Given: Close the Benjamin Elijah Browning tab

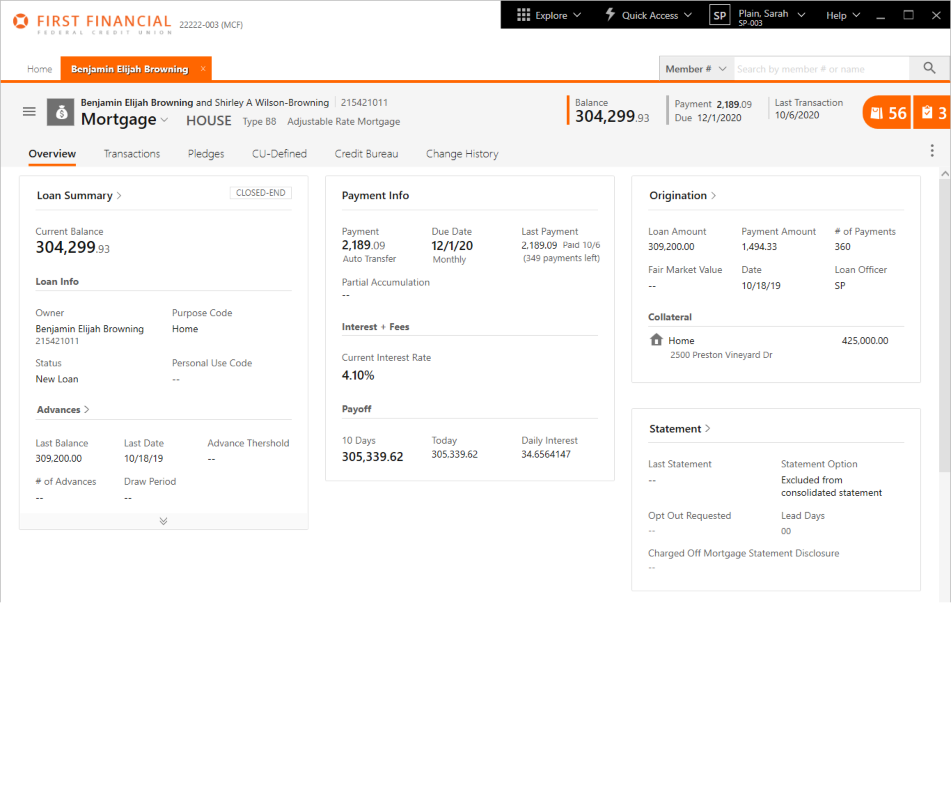Looking at the screenshot, I should point(203,68).
